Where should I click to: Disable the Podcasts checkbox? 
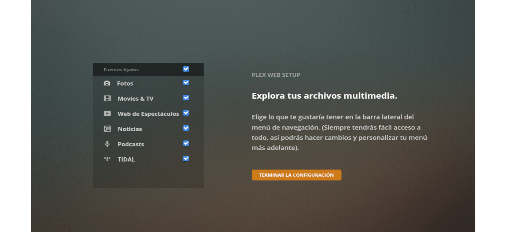click(x=186, y=143)
